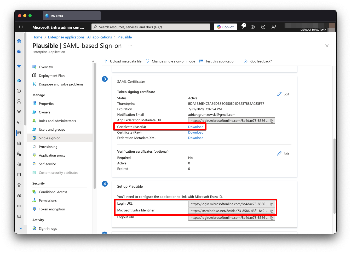Screen dimensions: 351x253
Task: Copy the Microsoft Entra Identifier value
Action: (x=272, y=211)
